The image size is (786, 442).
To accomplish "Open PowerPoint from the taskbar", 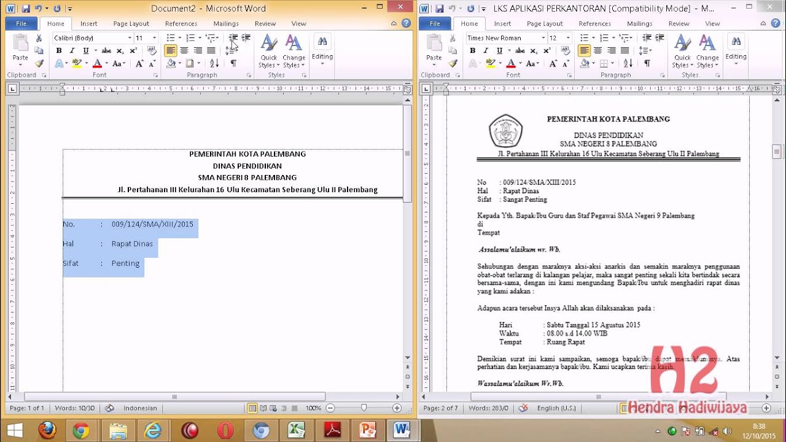I will point(368,430).
